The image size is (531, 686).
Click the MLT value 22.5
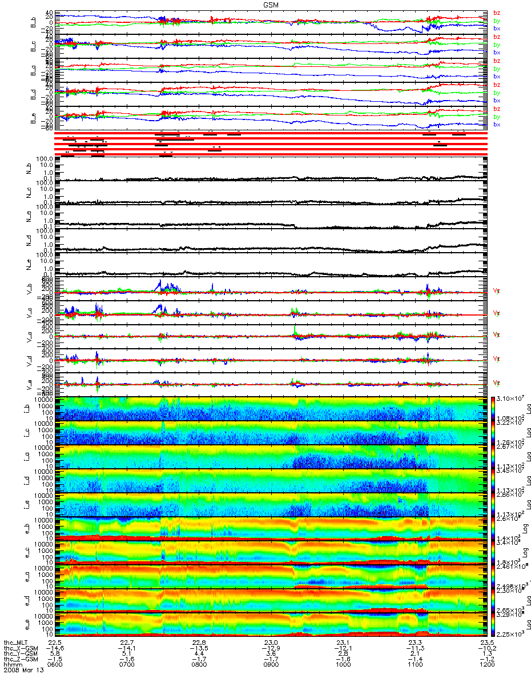(55, 643)
